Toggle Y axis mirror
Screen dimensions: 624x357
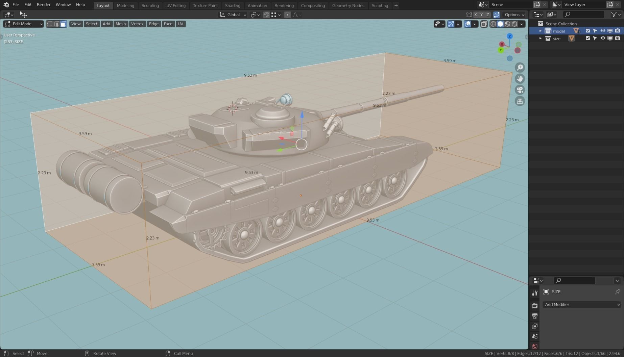coord(482,15)
